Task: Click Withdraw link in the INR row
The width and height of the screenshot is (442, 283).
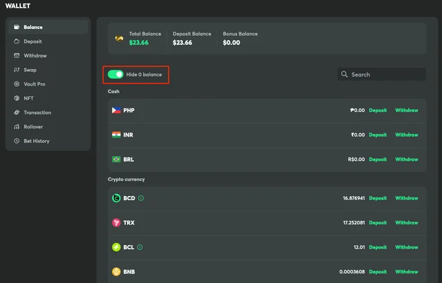Action: tap(407, 135)
